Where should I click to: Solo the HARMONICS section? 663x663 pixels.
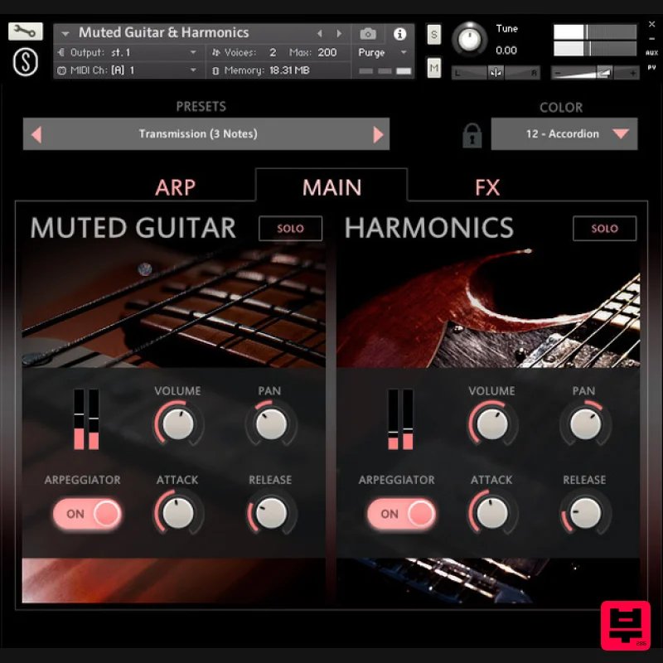point(604,229)
